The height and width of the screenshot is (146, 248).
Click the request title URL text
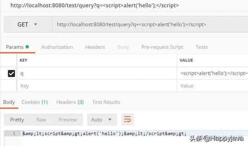coord(95,5)
